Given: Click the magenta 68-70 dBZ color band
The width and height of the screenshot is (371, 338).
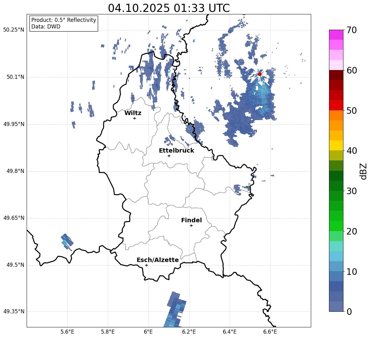Looking at the screenshot, I should click(x=336, y=35).
